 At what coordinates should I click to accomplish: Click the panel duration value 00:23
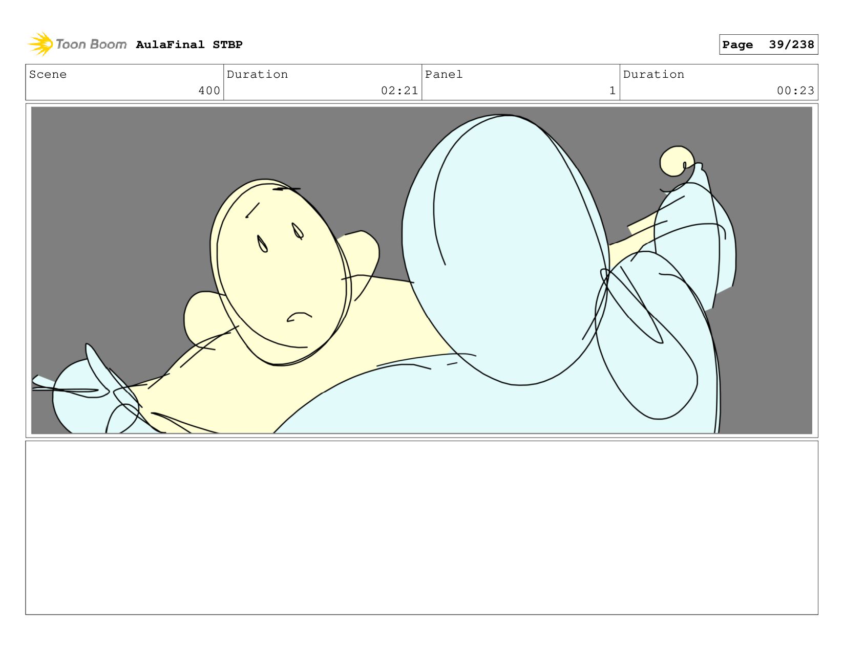[x=795, y=91]
